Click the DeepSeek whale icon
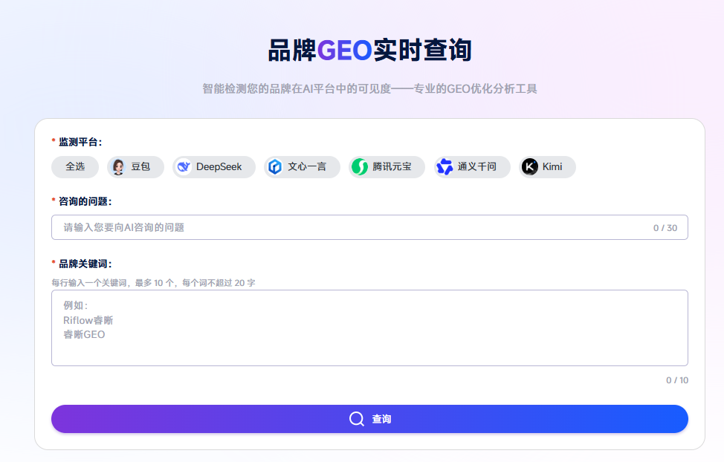This screenshot has height=462, width=724. [184, 167]
